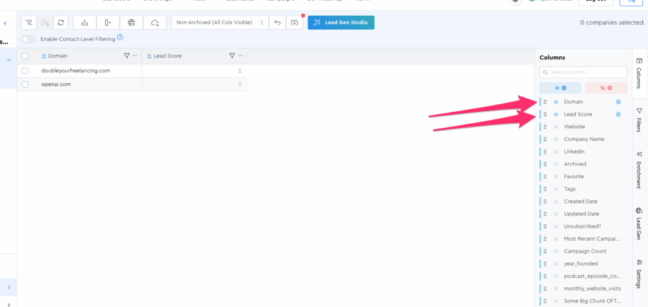Show the Website column via eye icon
The height and width of the screenshot is (307, 648).
556,127
